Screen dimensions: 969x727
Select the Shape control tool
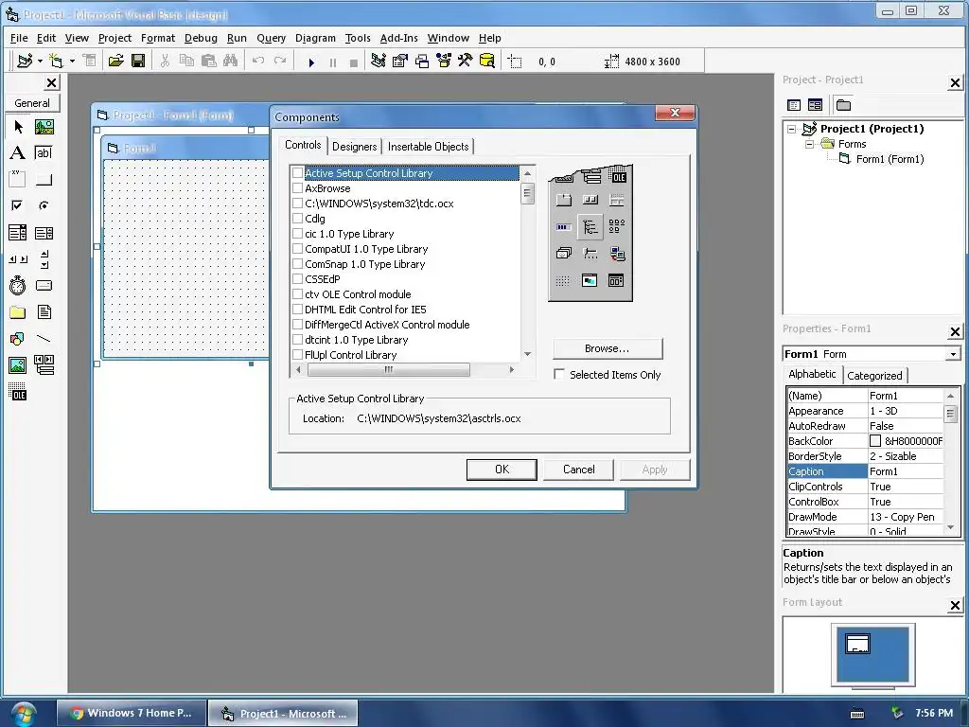(x=18, y=339)
